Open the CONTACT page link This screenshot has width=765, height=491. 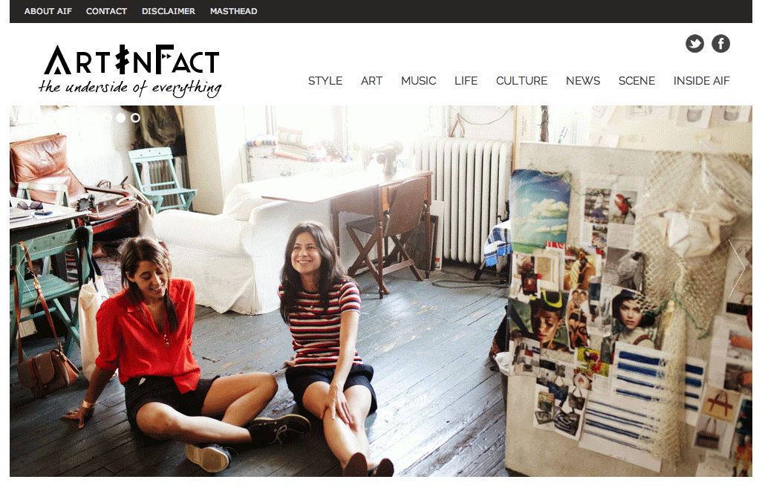106,11
